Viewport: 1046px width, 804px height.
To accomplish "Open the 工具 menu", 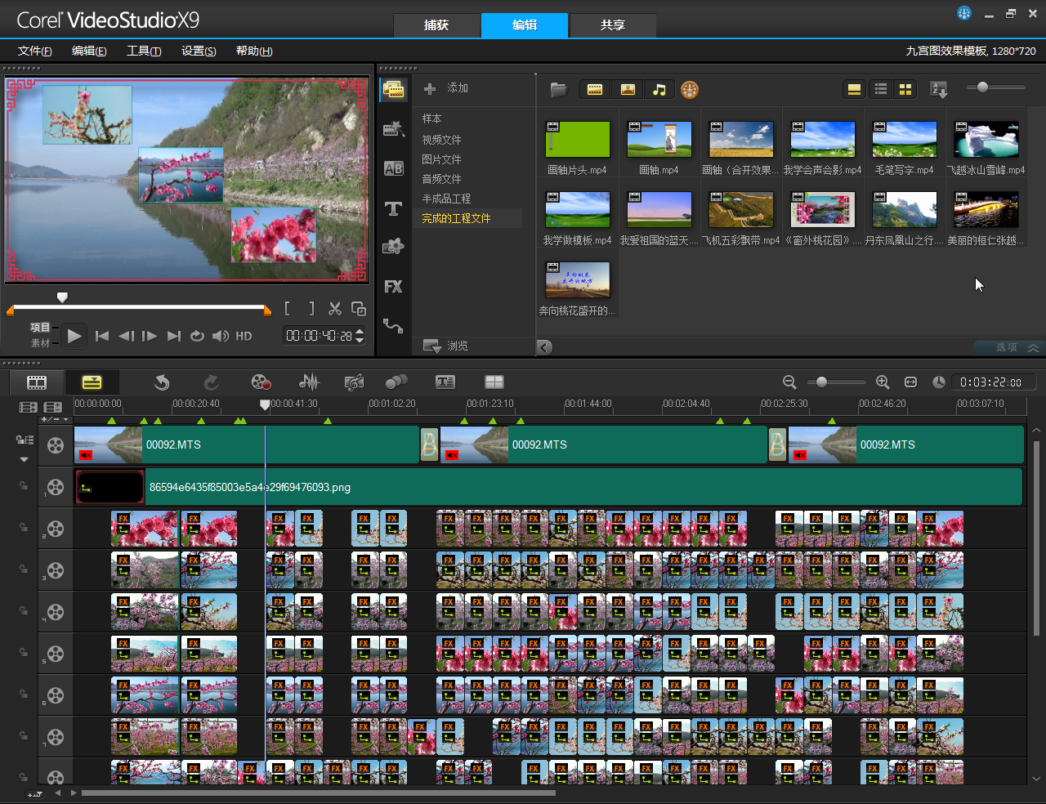I will (143, 51).
